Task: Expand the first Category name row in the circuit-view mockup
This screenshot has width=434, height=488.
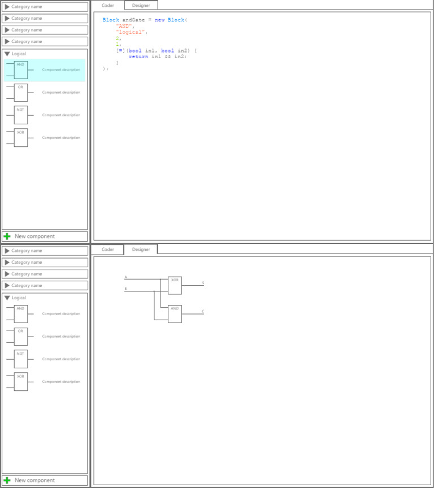Action: click(x=45, y=251)
